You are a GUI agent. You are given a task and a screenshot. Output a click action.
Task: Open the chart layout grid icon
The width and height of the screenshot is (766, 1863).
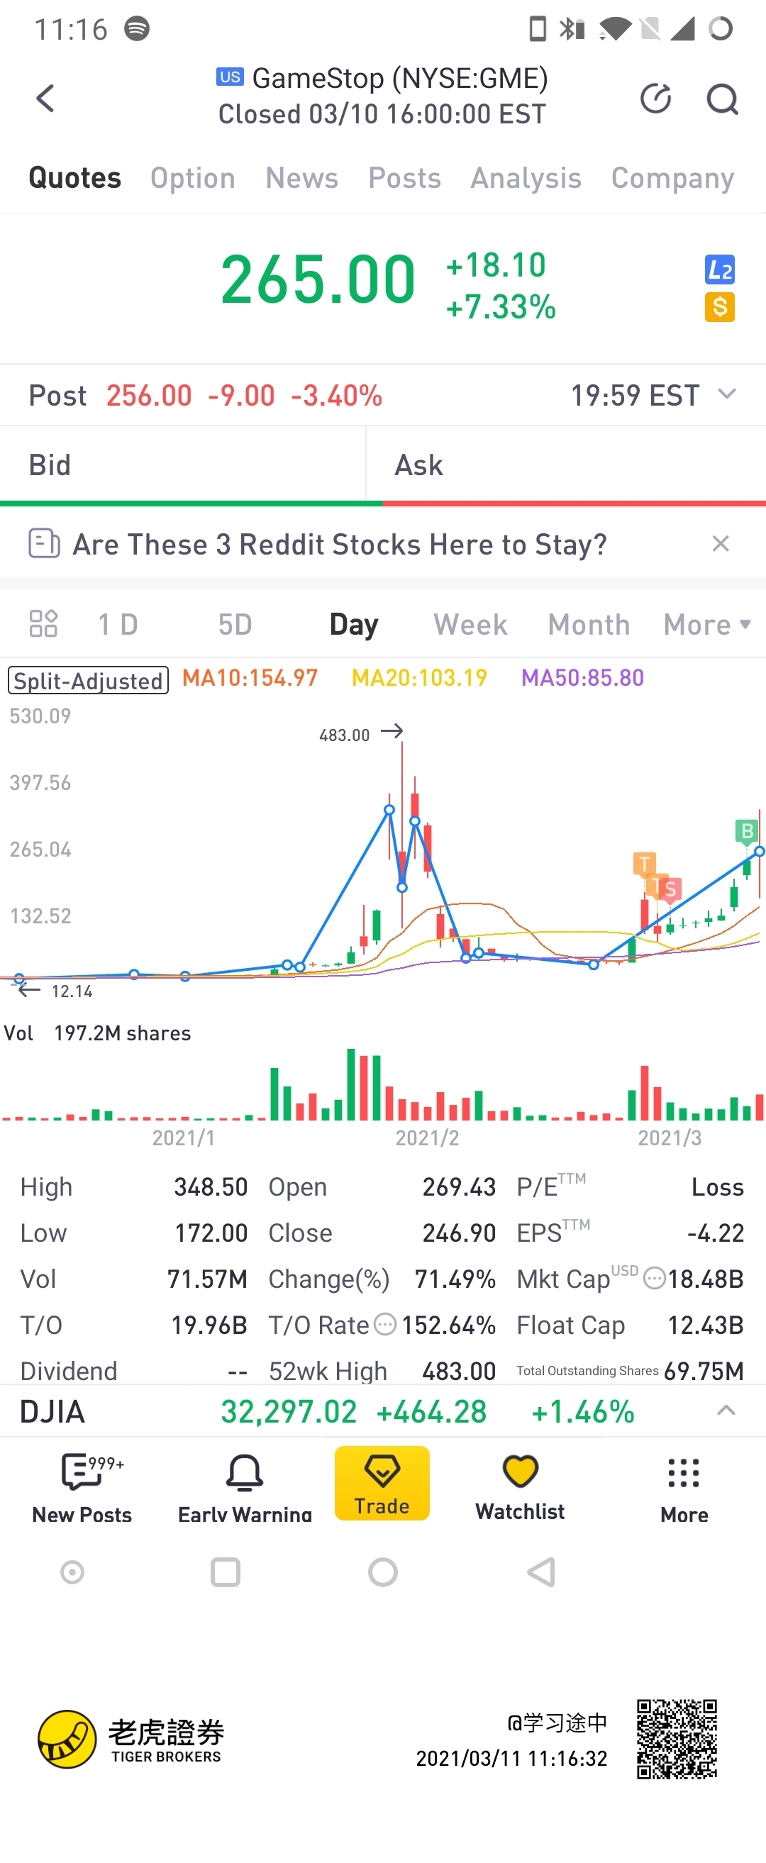click(43, 623)
